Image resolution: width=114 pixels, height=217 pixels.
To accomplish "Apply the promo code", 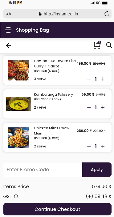I will tap(97, 170).
